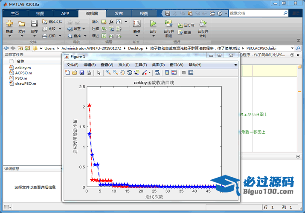Open the 帮助(H) menu in Figure 1
Screen dimensions: 305x213
(x=195, y=65)
